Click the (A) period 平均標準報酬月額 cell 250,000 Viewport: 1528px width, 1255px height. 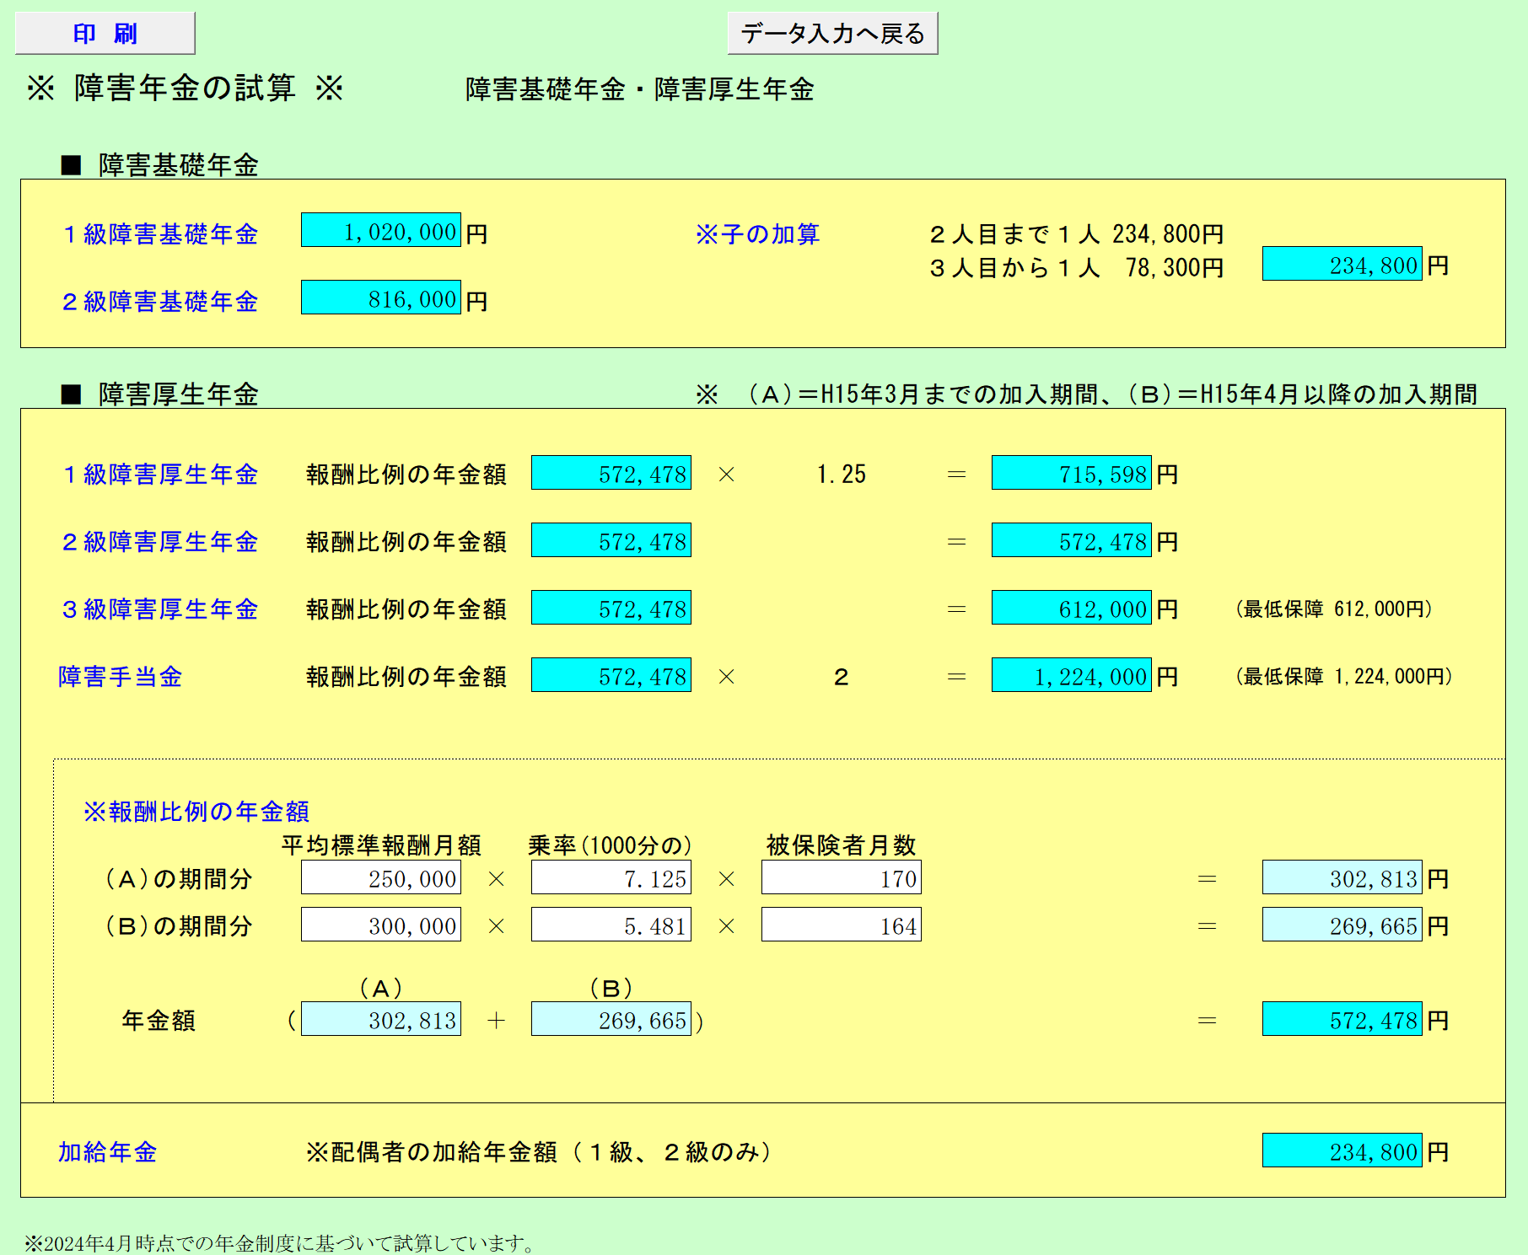[381, 877]
